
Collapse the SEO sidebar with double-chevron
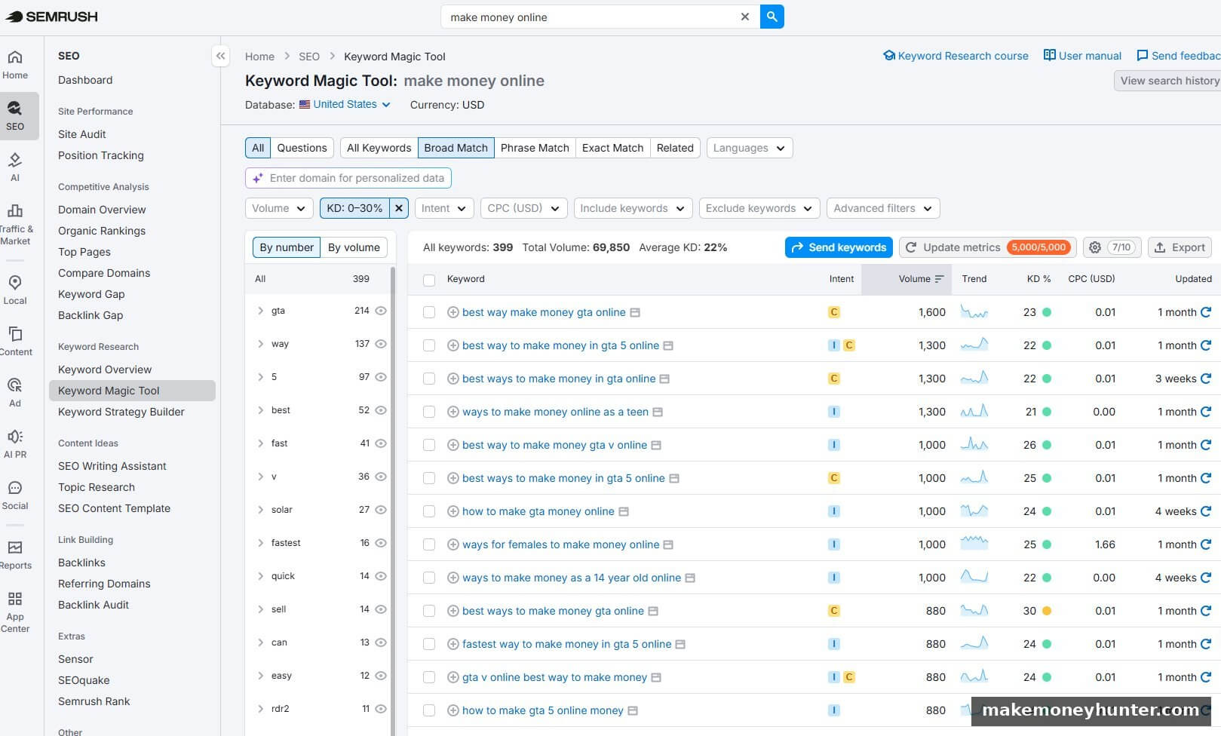[220, 56]
